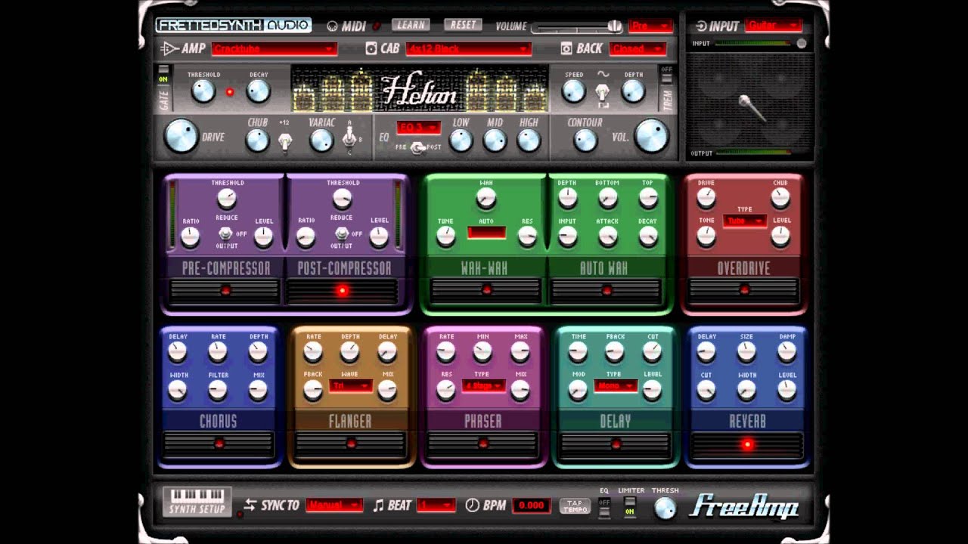Click the MIDI Learn button
The width and height of the screenshot is (968, 544).
(410, 25)
